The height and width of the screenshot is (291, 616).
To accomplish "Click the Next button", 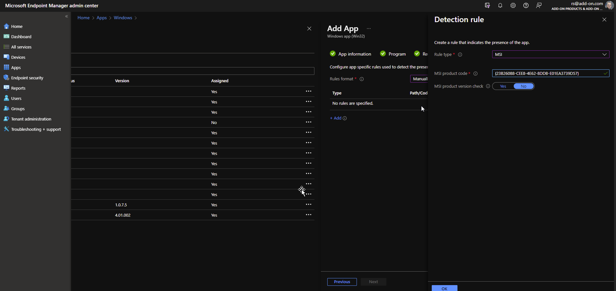I will [x=373, y=282].
